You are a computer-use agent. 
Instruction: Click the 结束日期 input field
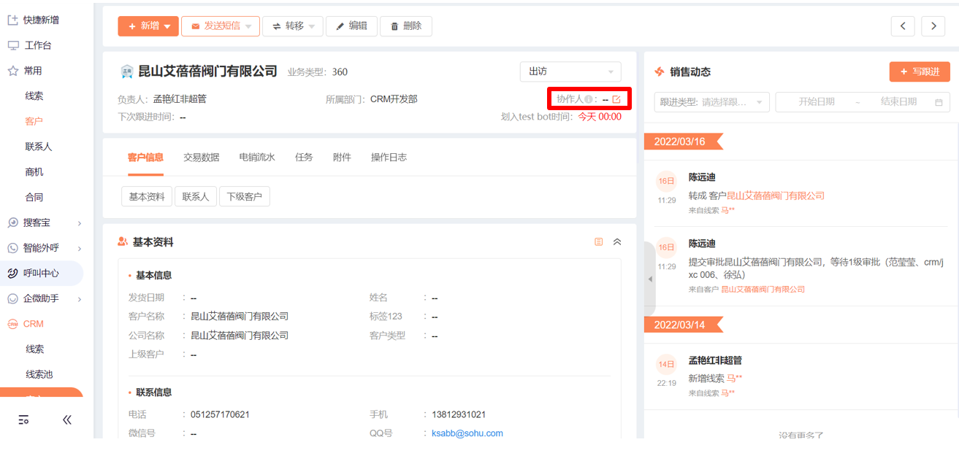pyautogui.click(x=898, y=102)
